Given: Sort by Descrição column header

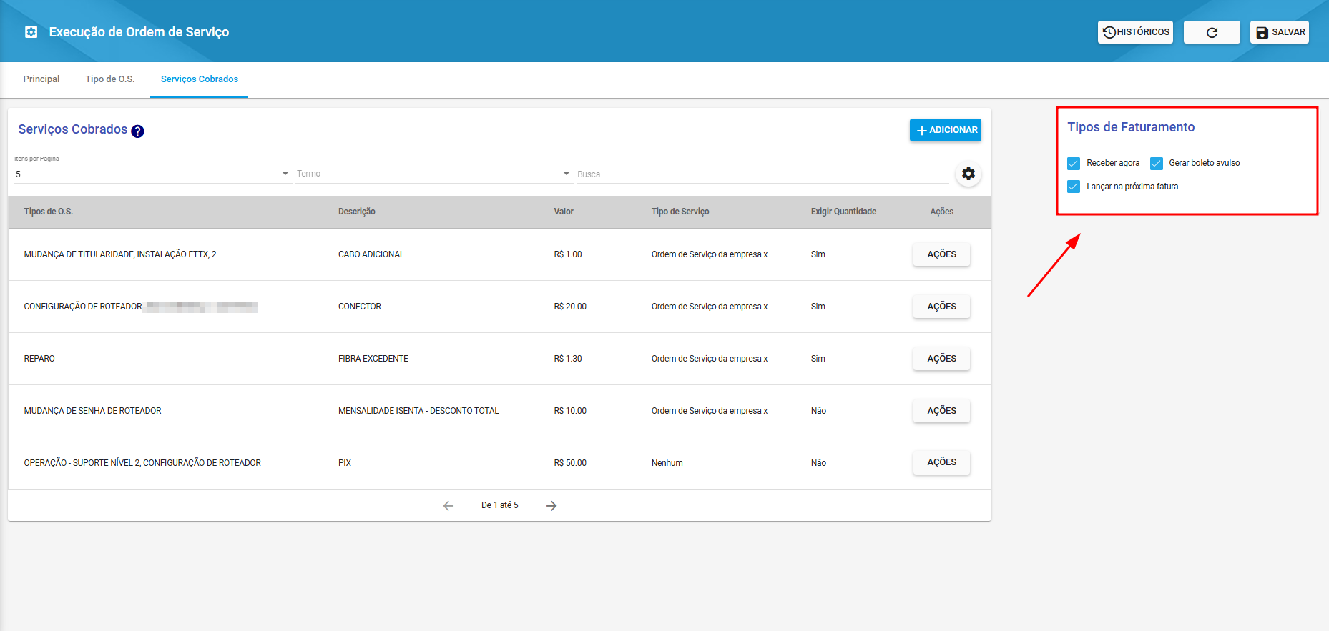Looking at the screenshot, I should [x=357, y=212].
